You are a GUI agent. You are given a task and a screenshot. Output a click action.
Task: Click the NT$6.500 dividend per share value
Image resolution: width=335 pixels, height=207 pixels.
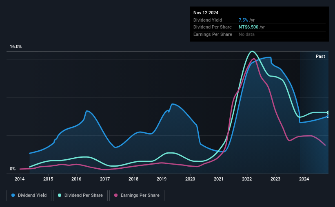point(248,27)
